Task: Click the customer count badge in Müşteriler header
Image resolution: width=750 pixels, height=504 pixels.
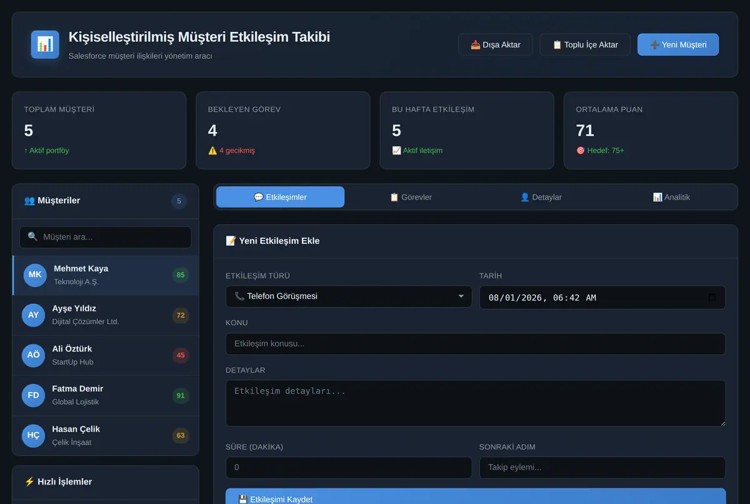Action: click(179, 201)
